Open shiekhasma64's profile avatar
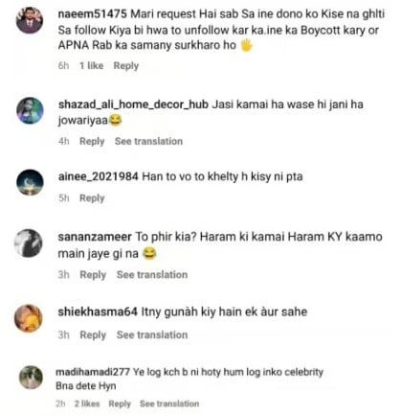Image resolution: width=401 pixels, height=417 pixels. pos(29,318)
